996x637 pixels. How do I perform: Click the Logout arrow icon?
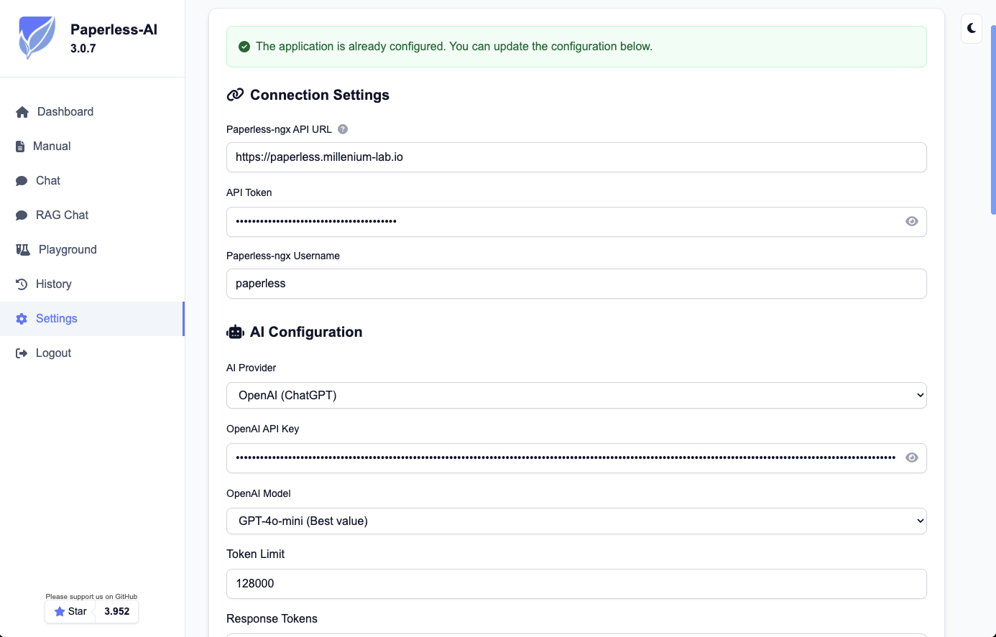click(22, 353)
